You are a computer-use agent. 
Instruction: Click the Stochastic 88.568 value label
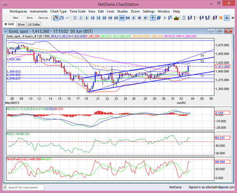(222, 162)
